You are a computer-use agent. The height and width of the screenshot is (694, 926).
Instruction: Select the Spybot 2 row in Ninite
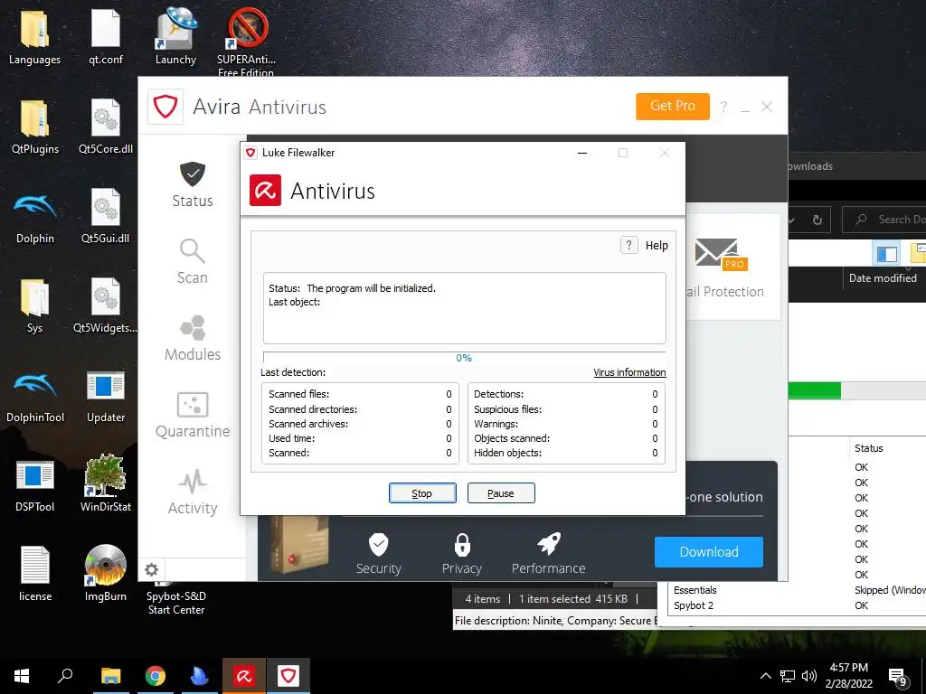798,605
